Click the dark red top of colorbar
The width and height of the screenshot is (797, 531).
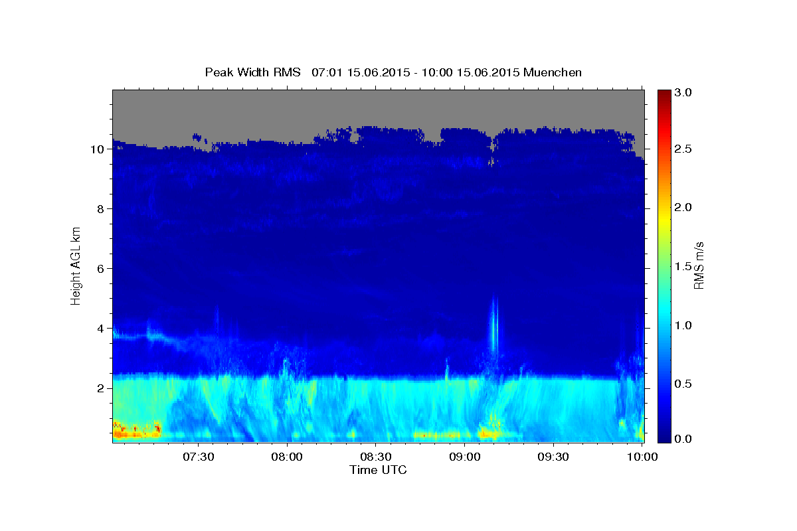(x=664, y=94)
